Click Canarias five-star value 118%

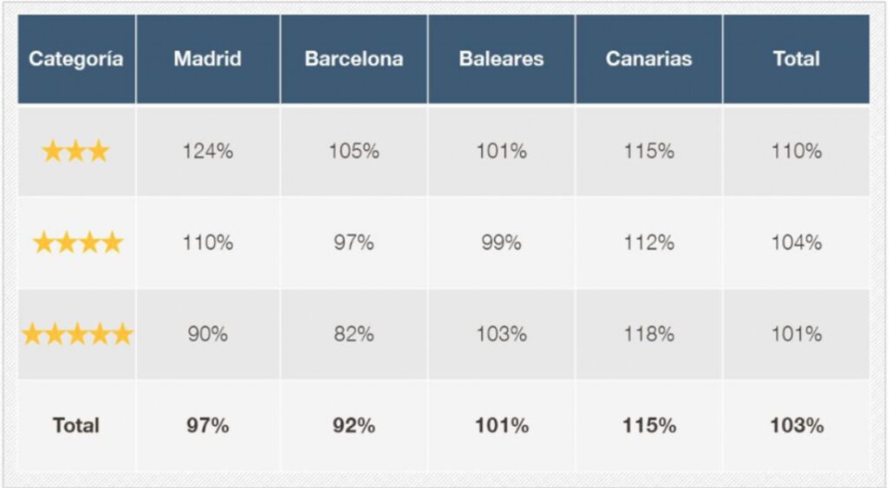[649, 334]
